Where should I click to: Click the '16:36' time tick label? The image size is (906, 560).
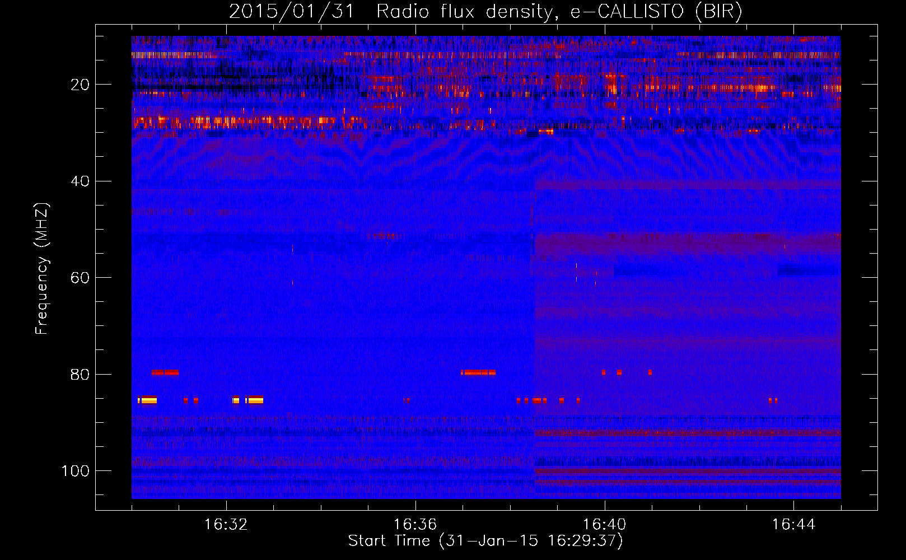(415, 525)
